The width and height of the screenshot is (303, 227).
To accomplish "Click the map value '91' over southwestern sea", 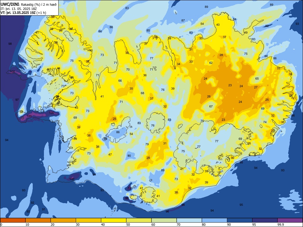I will point(44,209).
